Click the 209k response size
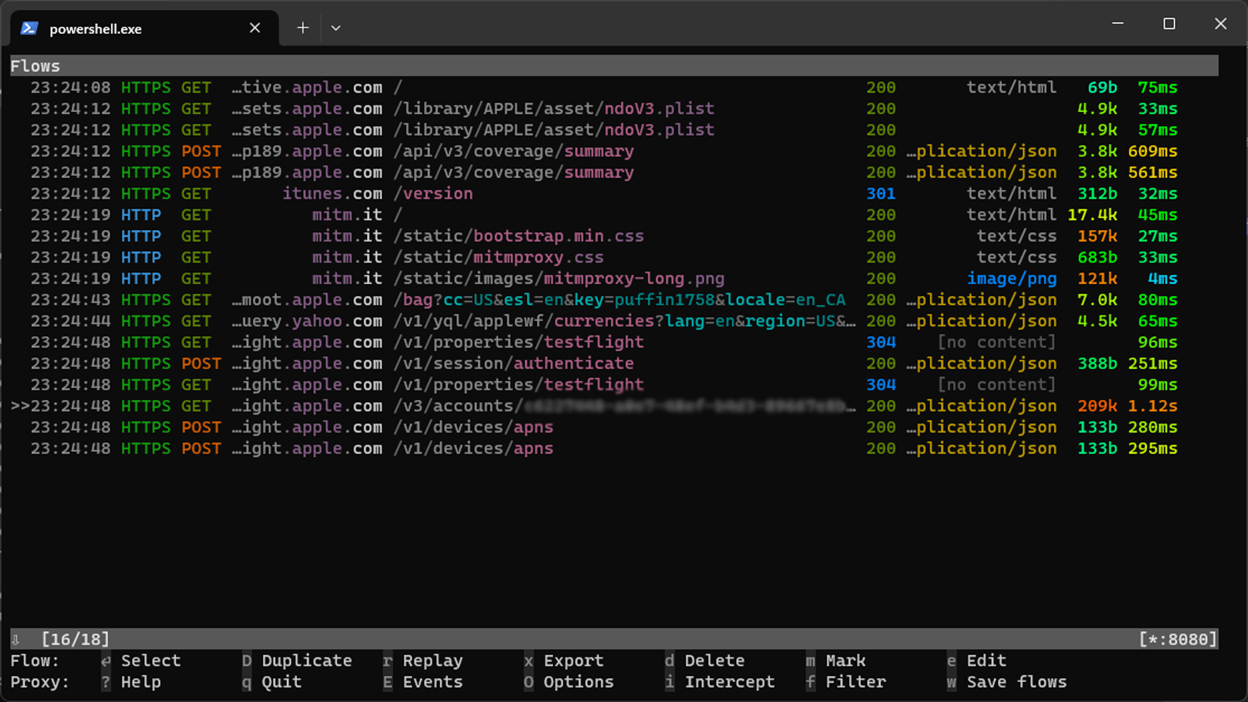 click(1097, 406)
